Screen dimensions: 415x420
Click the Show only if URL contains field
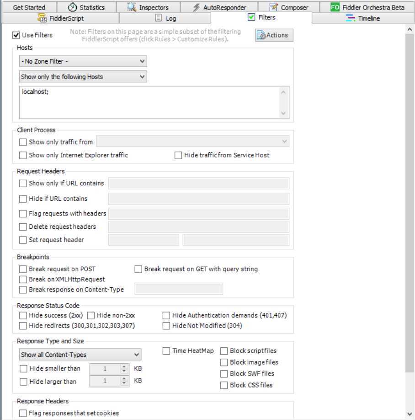click(198, 183)
